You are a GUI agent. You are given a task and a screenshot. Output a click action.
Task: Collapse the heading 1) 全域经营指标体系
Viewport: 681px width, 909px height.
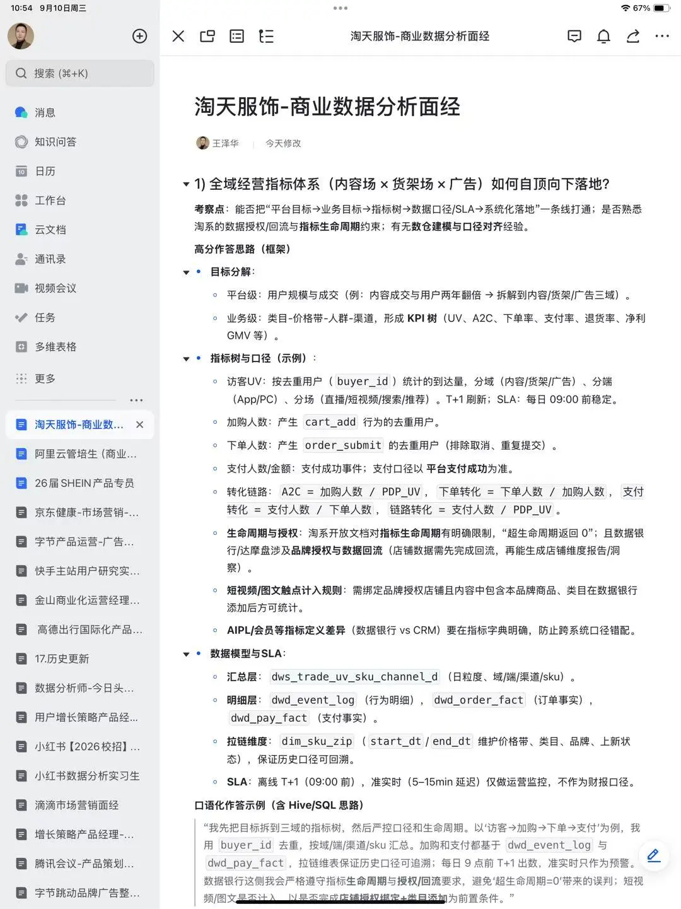(186, 184)
